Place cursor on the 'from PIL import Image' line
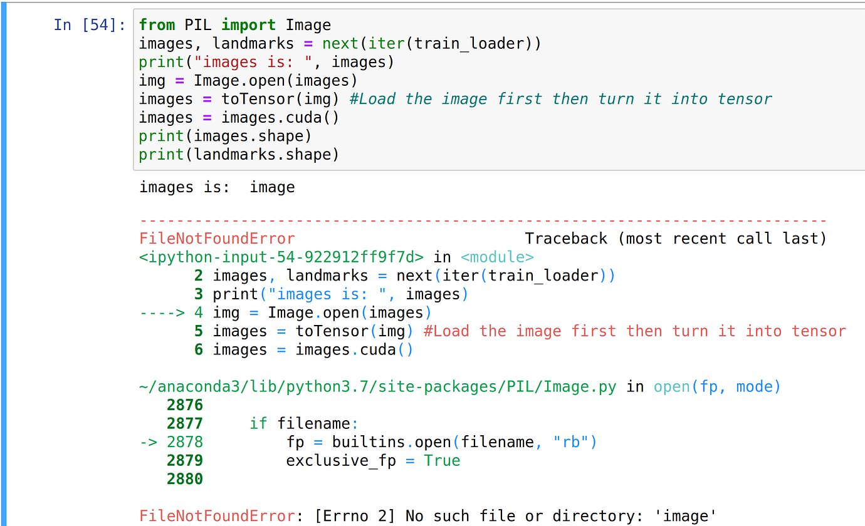865x526 pixels. 234,25
